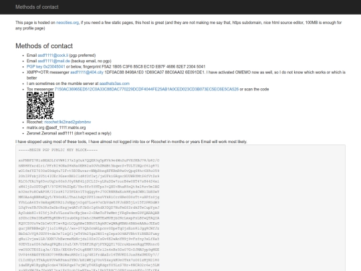Click the '(backup email, no pgp)' note

click(91, 61)
